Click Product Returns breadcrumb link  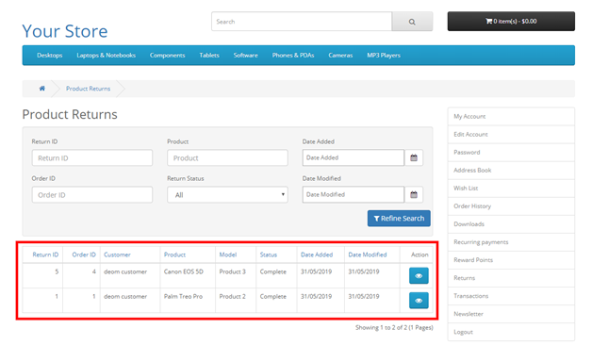pos(88,89)
